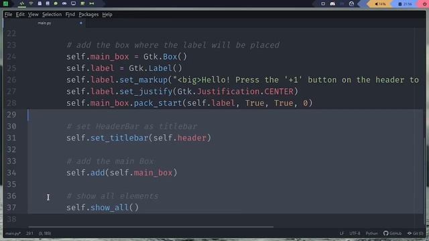Click the LF line ending selector
The image size is (429, 241).
(x=342, y=233)
